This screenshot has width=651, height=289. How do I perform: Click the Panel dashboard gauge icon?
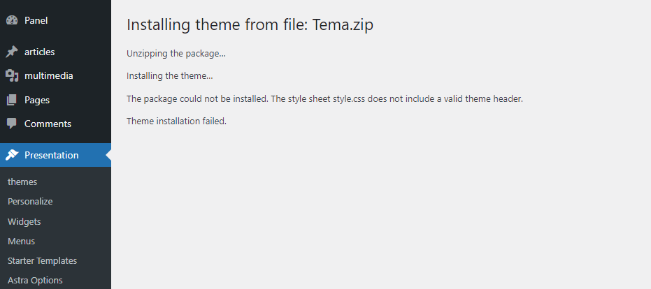click(12, 20)
